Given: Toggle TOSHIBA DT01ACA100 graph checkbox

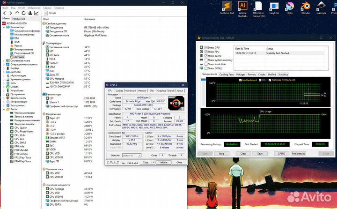Looking at the screenshot, I should tap(270, 80).
